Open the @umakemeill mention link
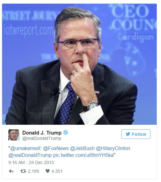Viewport: 161px width, 182px height. pyautogui.click(x=26, y=149)
